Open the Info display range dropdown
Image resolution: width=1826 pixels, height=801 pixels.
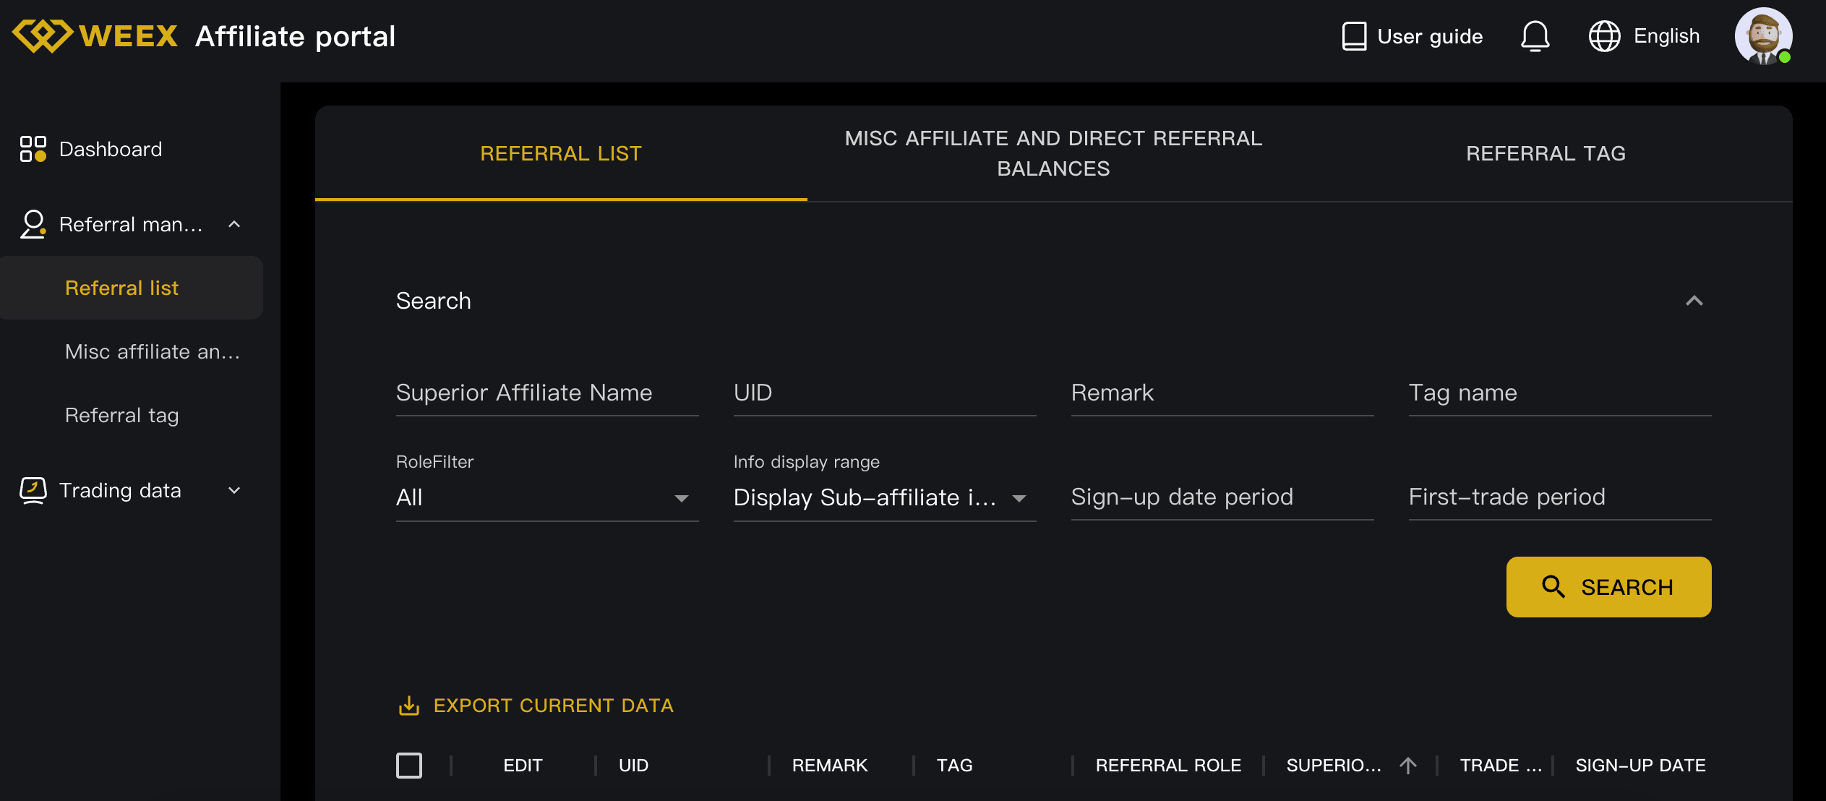coord(883,497)
